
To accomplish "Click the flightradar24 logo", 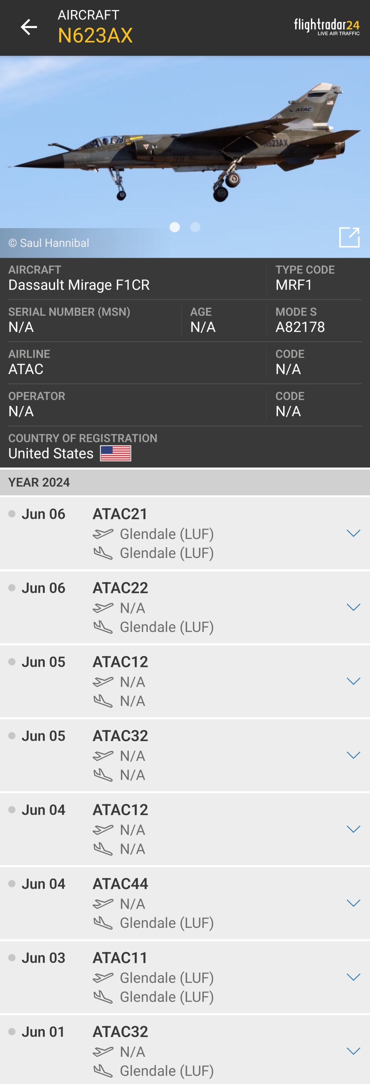I will point(327,27).
